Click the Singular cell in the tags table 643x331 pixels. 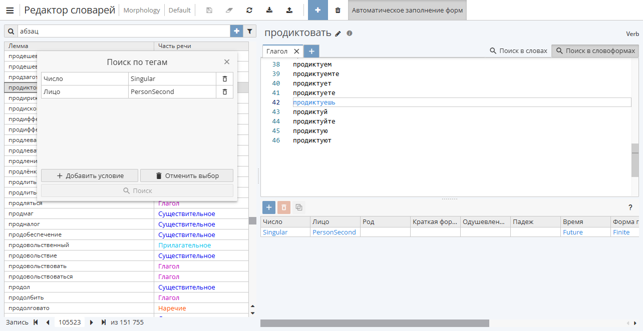pos(285,232)
